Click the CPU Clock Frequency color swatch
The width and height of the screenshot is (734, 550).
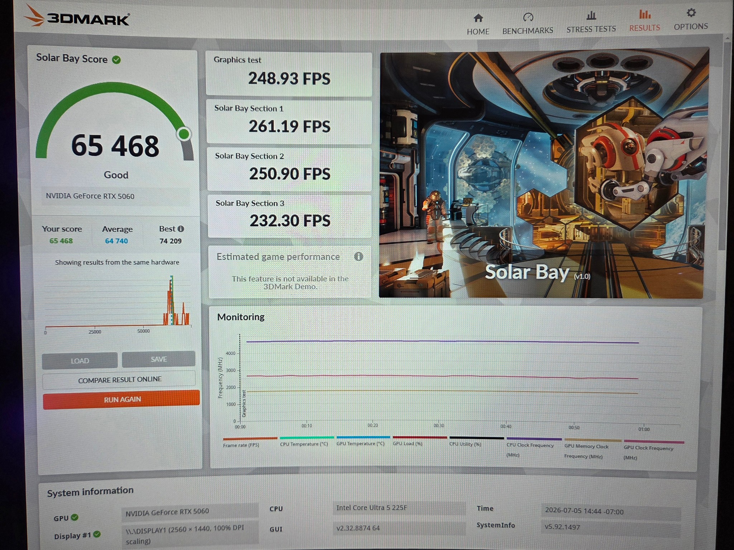pyautogui.click(x=534, y=439)
